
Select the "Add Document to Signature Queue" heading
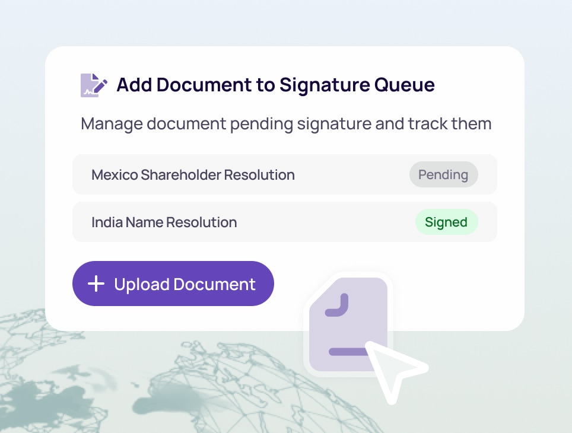(275, 85)
